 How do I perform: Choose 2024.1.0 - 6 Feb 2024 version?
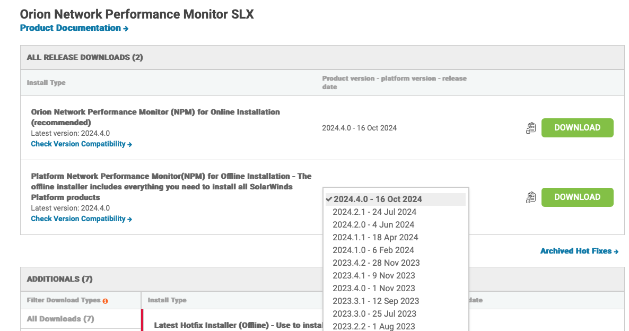point(373,250)
